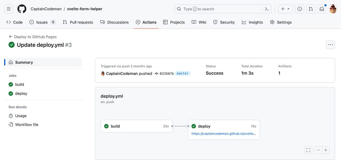The width and height of the screenshot is (341, 164).
Task: Open the notifications inbox icon
Action: [322, 9]
